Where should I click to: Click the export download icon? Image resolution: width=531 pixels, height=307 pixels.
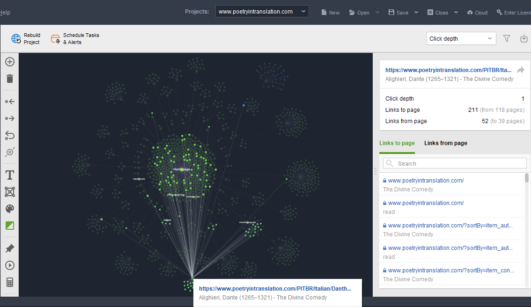[524, 38]
